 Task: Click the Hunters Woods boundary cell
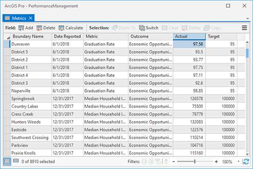pyautogui.click(x=31, y=122)
